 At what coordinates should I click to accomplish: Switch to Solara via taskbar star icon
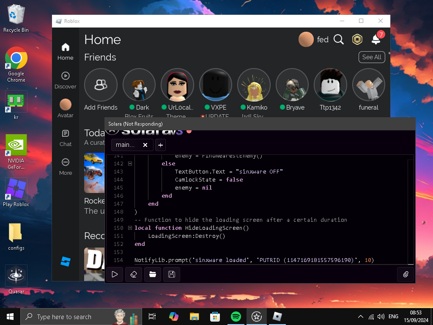pos(257,317)
